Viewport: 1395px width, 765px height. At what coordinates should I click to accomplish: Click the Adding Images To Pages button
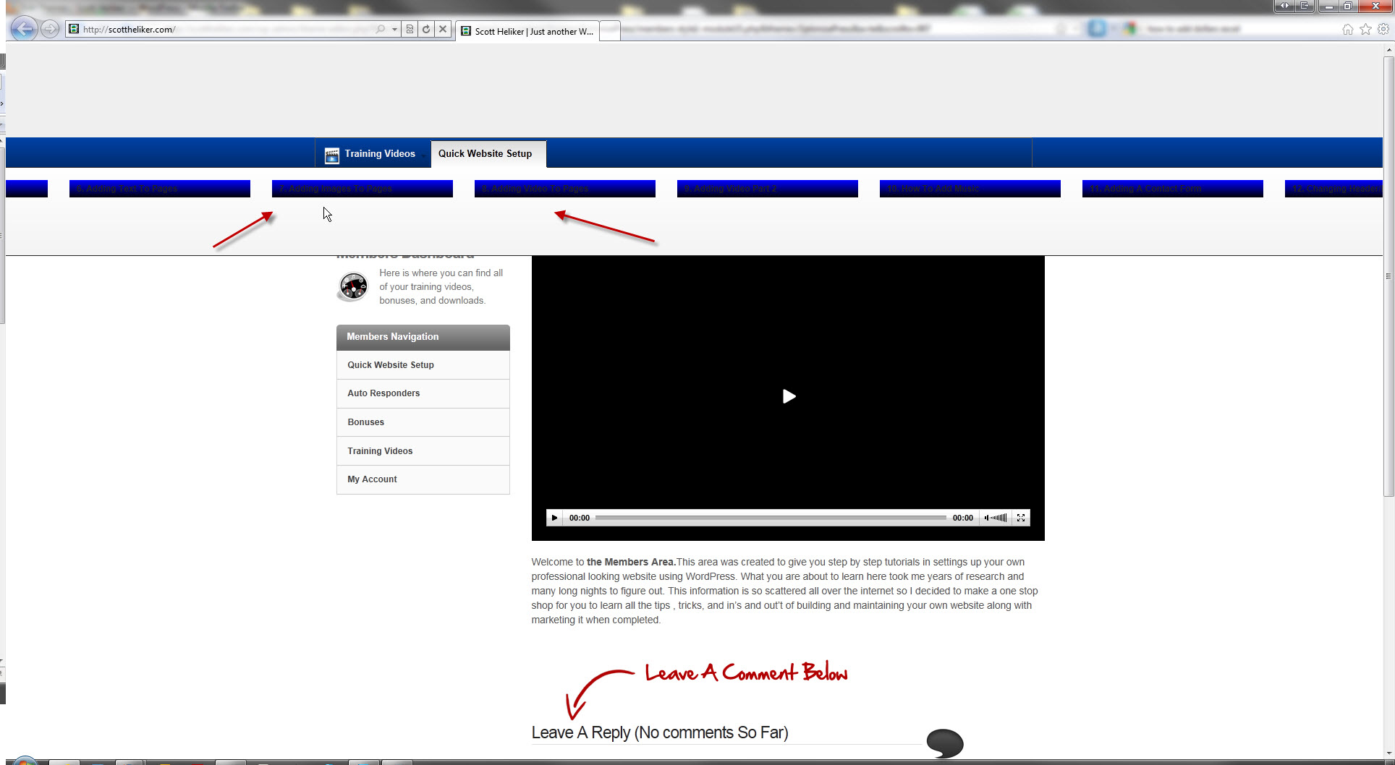[362, 189]
